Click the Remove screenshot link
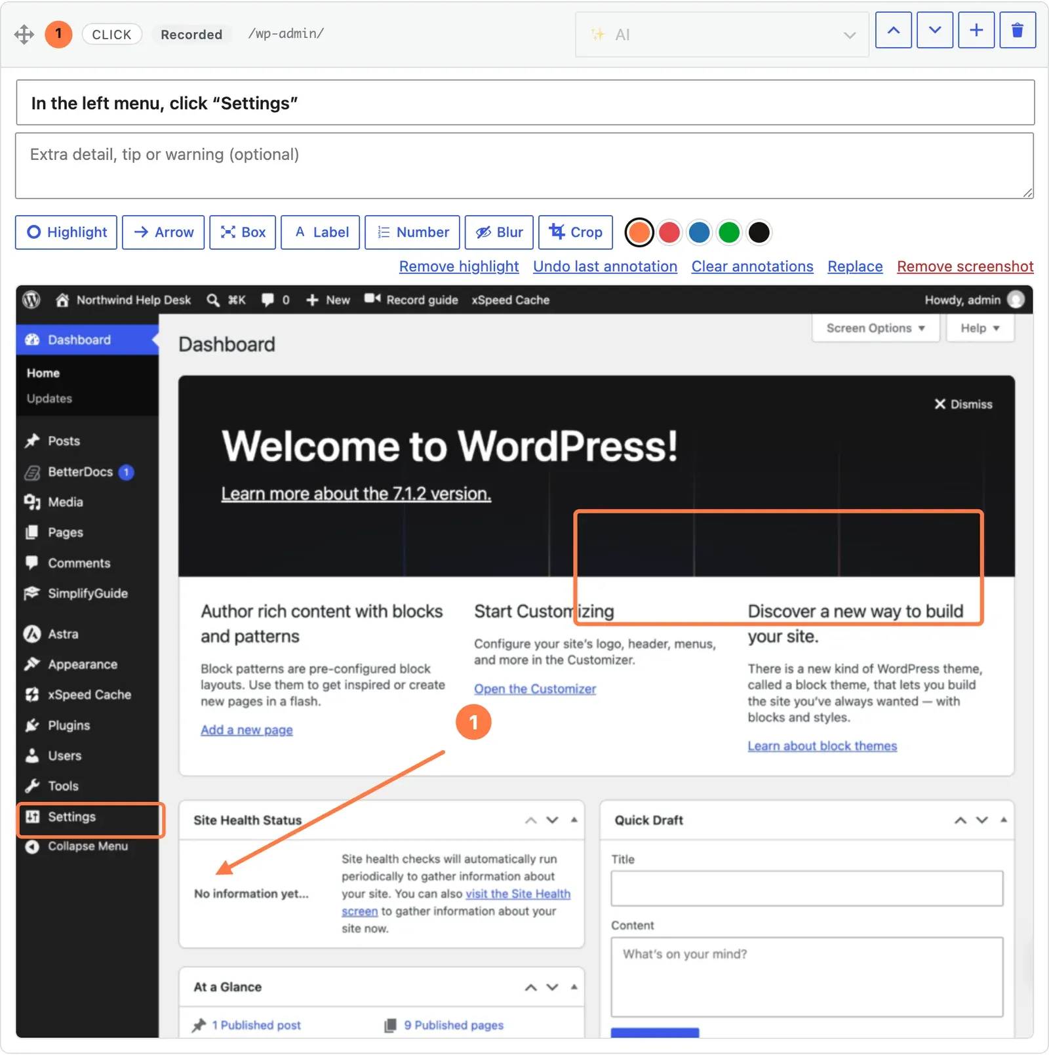Viewport: 1049px width, 1055px height. tap(965, 266)
